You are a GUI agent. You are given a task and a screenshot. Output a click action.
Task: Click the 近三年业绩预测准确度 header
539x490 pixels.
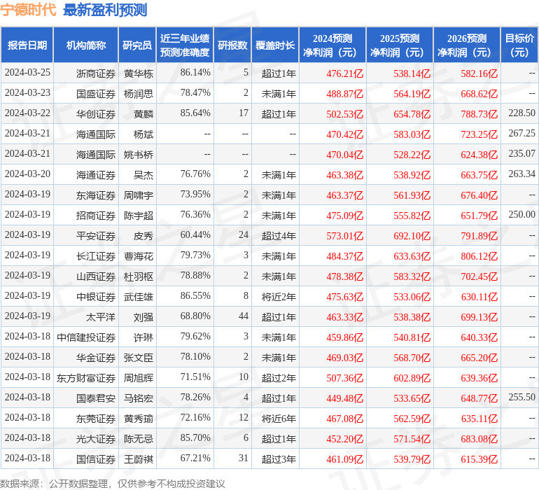coord(185,45)
